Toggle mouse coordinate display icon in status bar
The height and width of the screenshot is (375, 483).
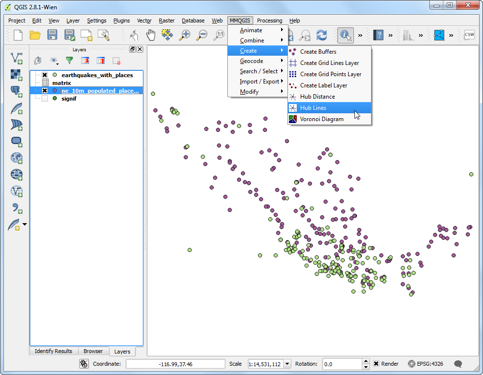coord(84,364)
